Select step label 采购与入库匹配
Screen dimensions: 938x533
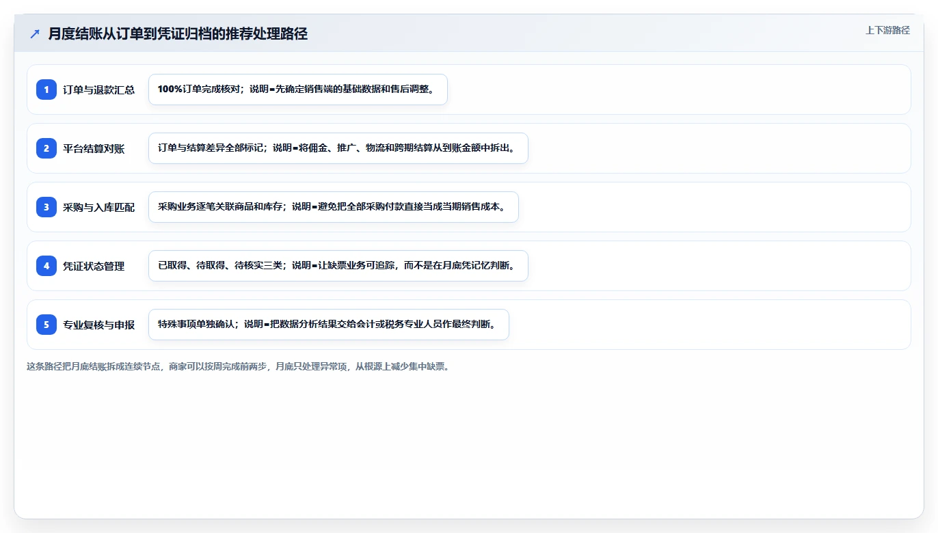coord(99,207)
